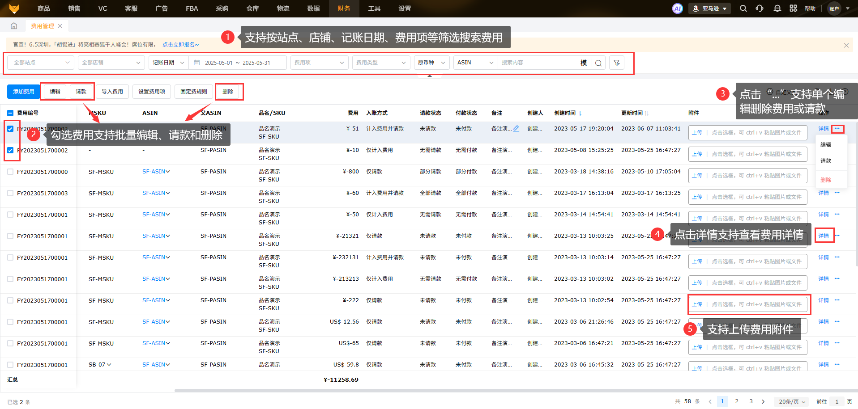
Task: Open the notifications bell
Action: pyautogui.click(x=777, y=8)
